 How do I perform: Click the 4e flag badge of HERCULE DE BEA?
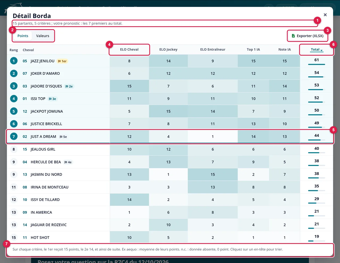point(68,162)
